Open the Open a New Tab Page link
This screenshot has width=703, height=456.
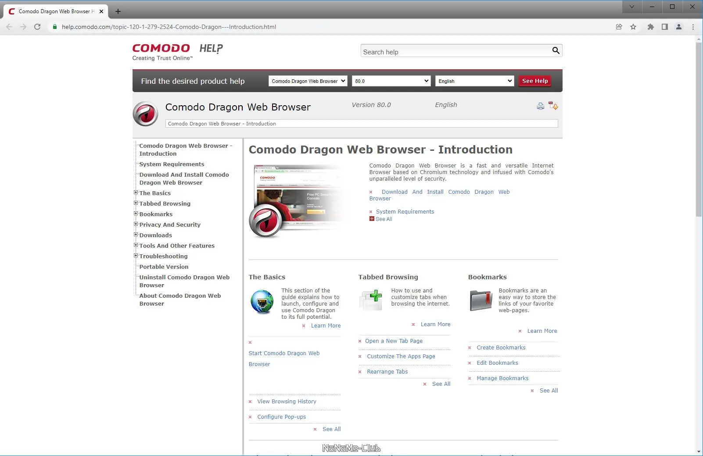[394, 341]
